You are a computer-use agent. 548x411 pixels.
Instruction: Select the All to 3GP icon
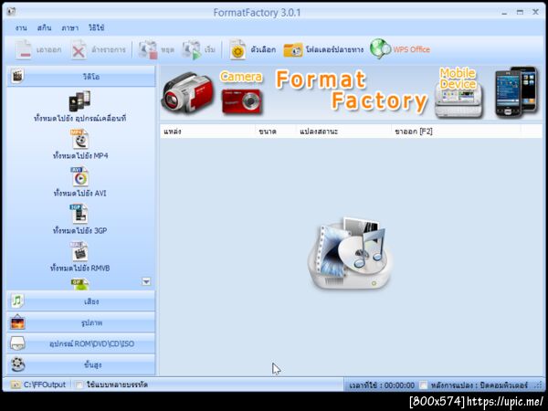tap(79, 214)
